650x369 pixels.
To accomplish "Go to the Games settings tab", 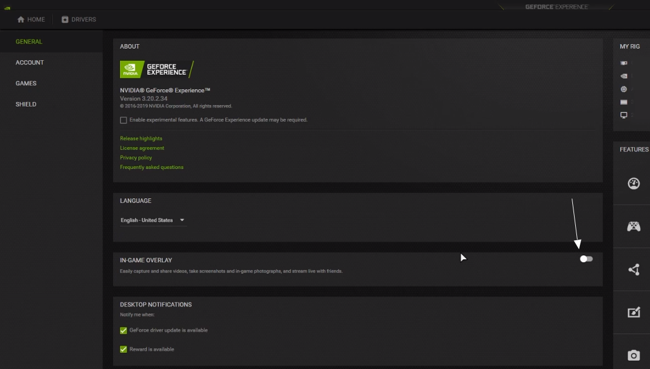I will pos(26,84).
